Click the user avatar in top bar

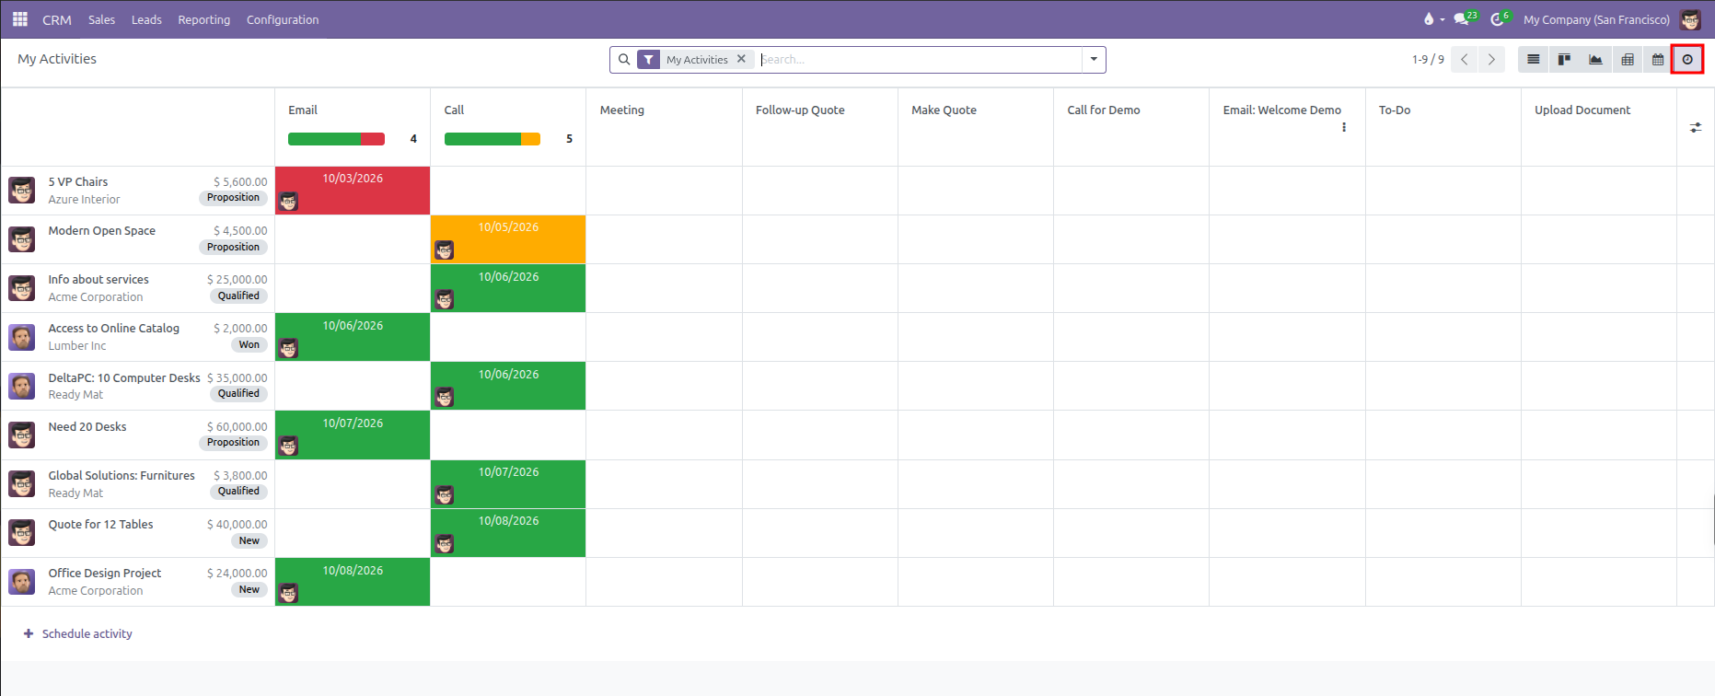pos(1690,19)
